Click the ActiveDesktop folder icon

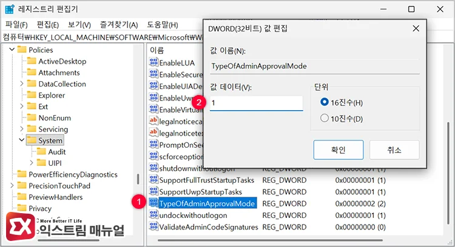(32, 61)
